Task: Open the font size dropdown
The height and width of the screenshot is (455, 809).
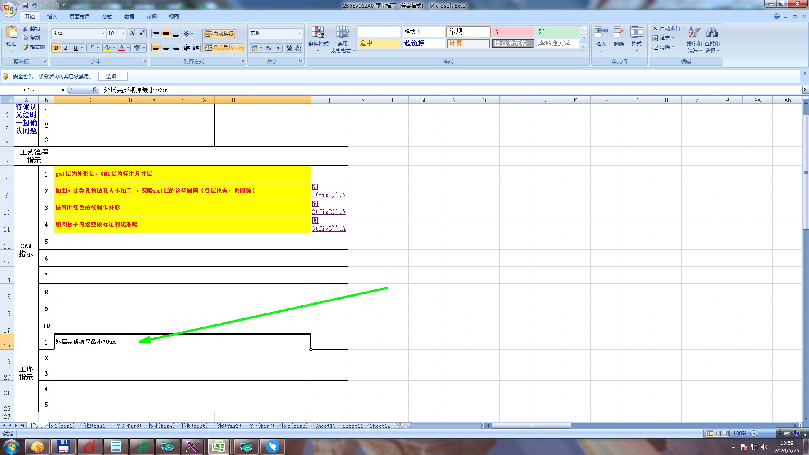Action: [x=123, y=33]
